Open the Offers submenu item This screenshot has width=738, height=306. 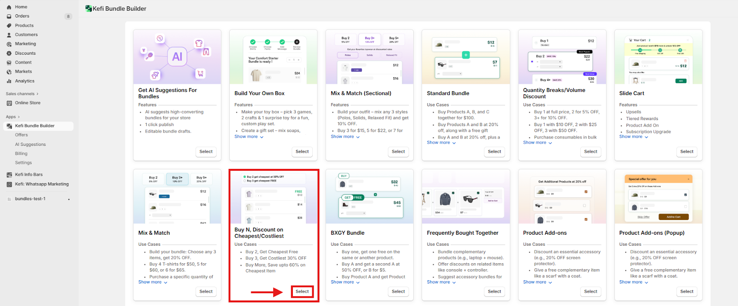pos(21,135)
